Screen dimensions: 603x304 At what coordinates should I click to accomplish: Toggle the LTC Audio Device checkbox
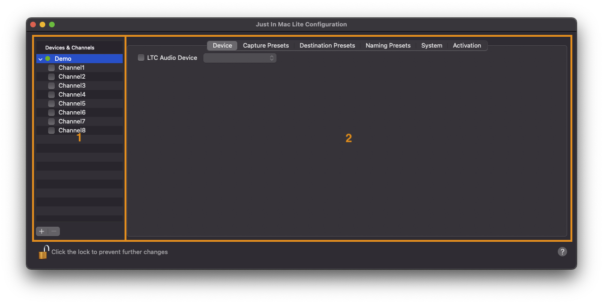[x=141, y=58]
